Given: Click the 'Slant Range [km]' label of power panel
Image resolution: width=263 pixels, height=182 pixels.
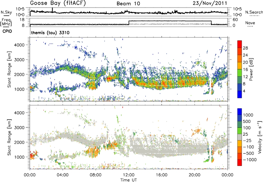Looking at the screenshot, I should click(x=9, y=70).
